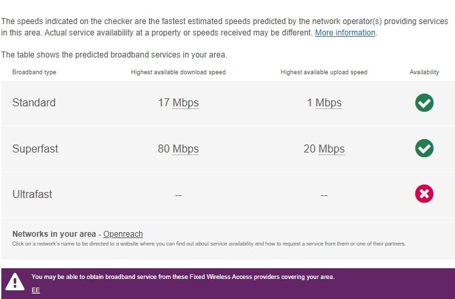
Task: Click Highest available download speed header
Action: [178, 72]
